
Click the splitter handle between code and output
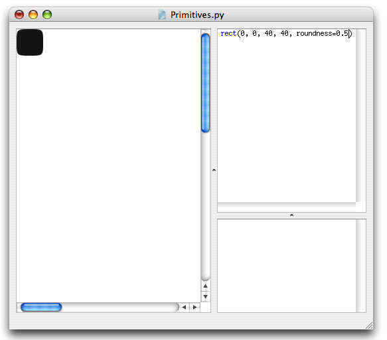[x=291, y=215]
